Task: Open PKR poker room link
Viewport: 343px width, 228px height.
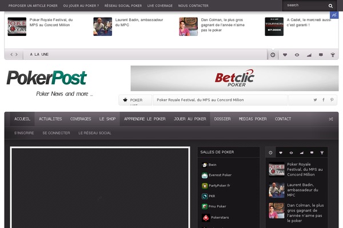Action: coord(212,196)
